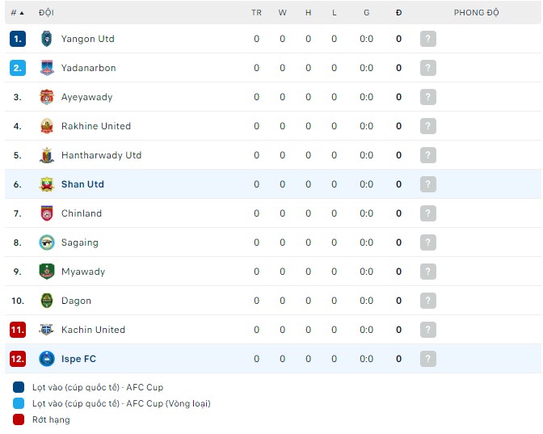Click the PHONG ĐỘ column header
The image size is (543, 434).
476,13
